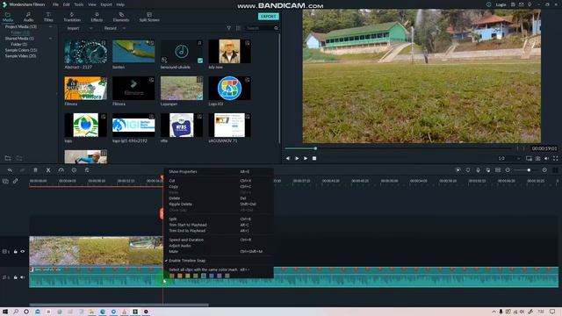Toggle lock on audio track 1
The image size is (562, 316).
click(16, 277)
